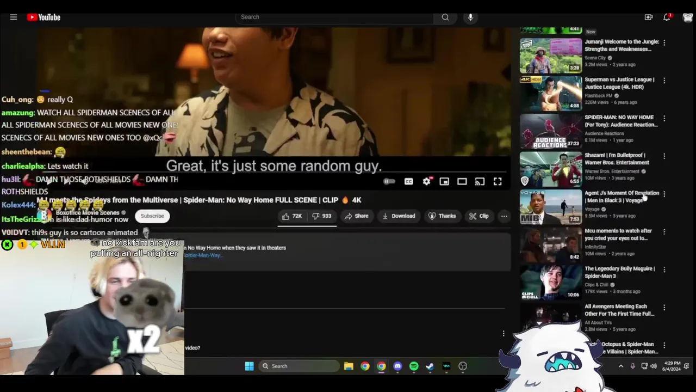Click the Clip button
The height and width of the screenshot is (392, 696).
[479, 216]
